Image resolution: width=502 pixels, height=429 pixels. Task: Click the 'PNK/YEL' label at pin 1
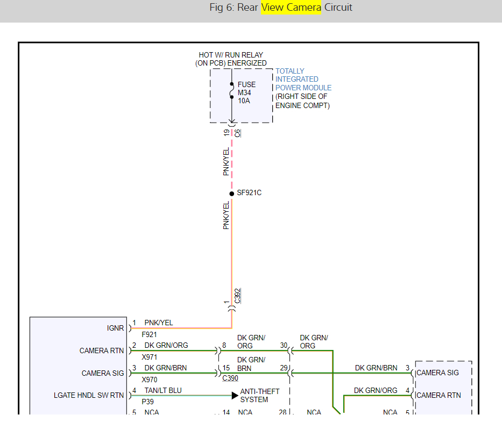[x=159, y=323]
